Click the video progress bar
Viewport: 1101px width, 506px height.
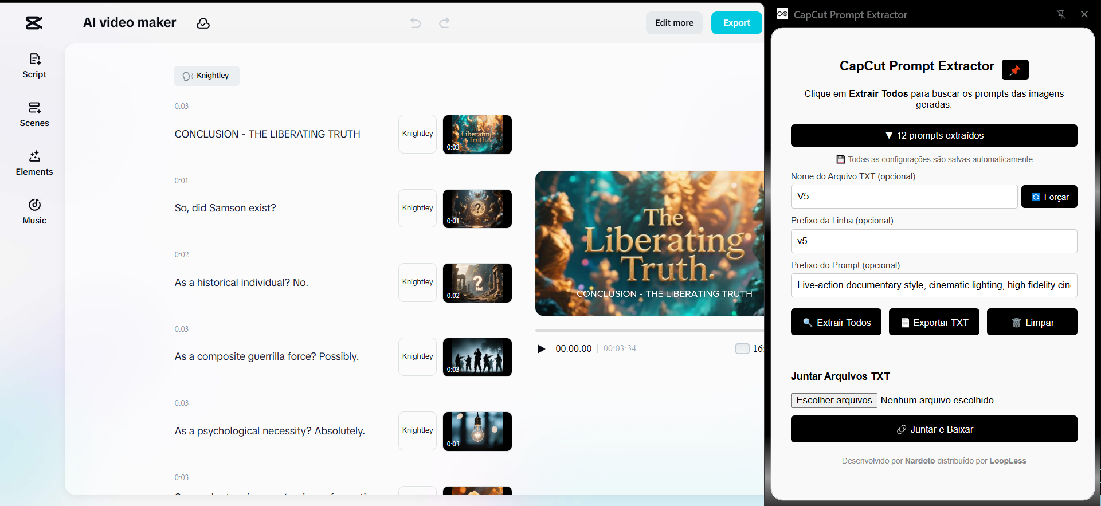(649, 331)
